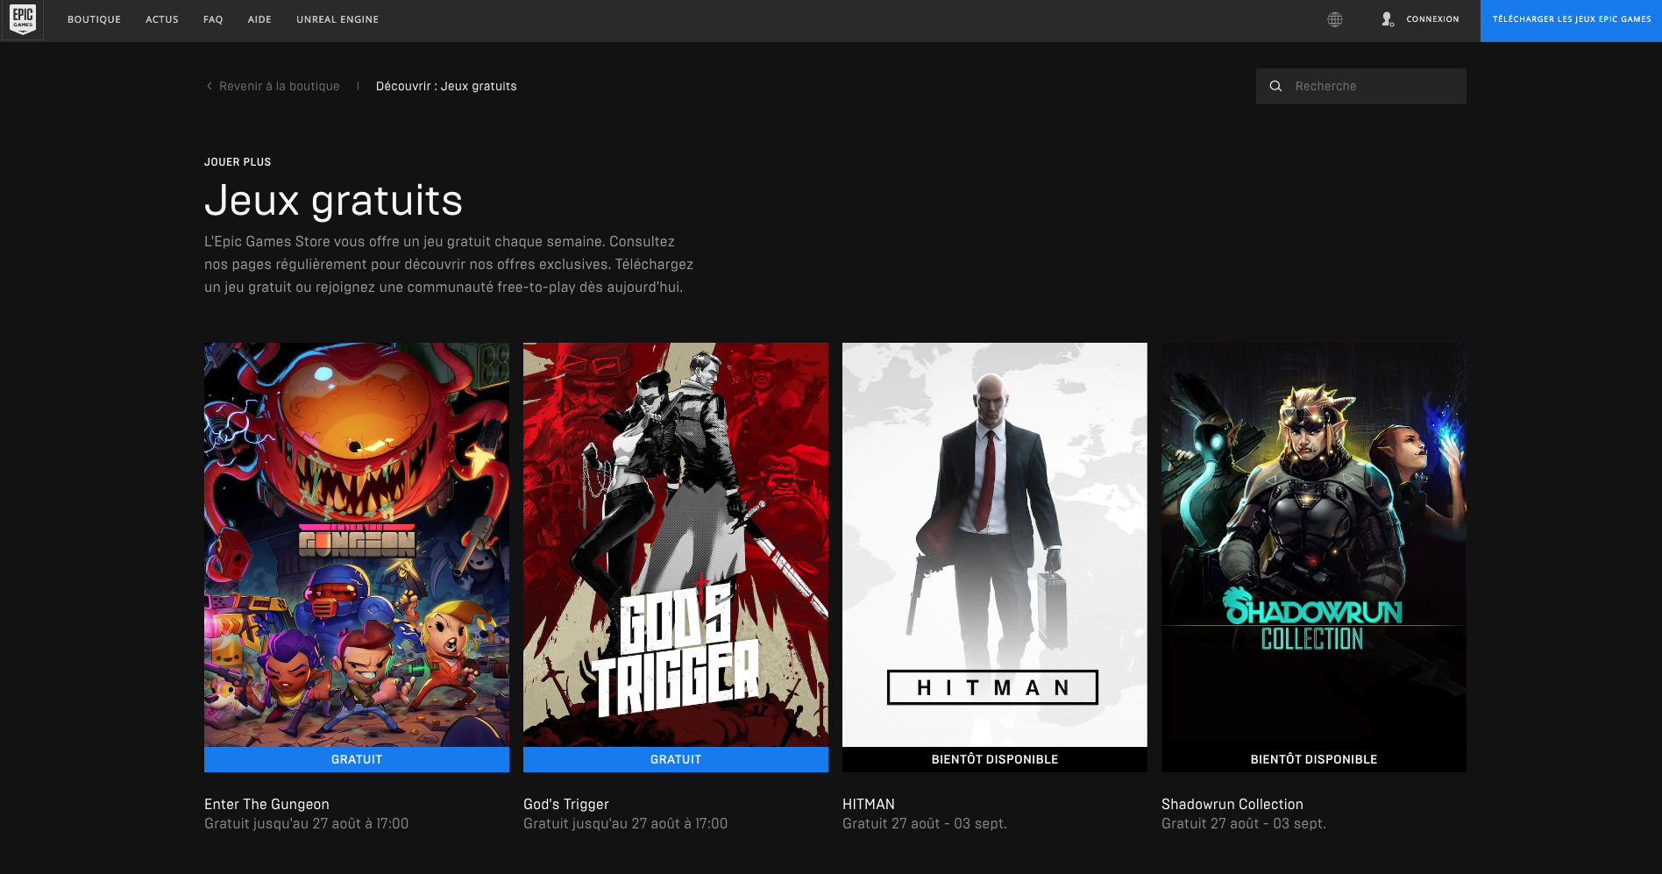Image resolution: width=1662 pixels, height=874 pixels.
Task: Open the Boutique menu item
Action: (x=94, y=19)
